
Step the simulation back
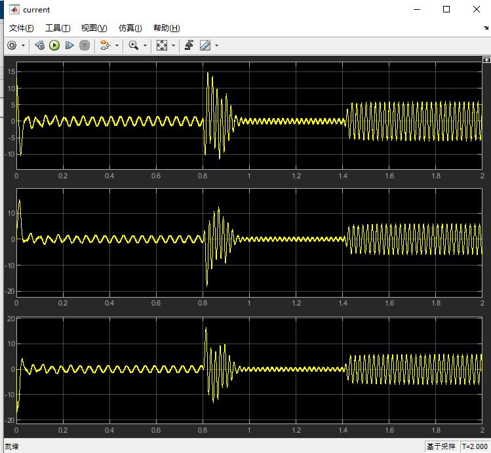pos(39,45)
